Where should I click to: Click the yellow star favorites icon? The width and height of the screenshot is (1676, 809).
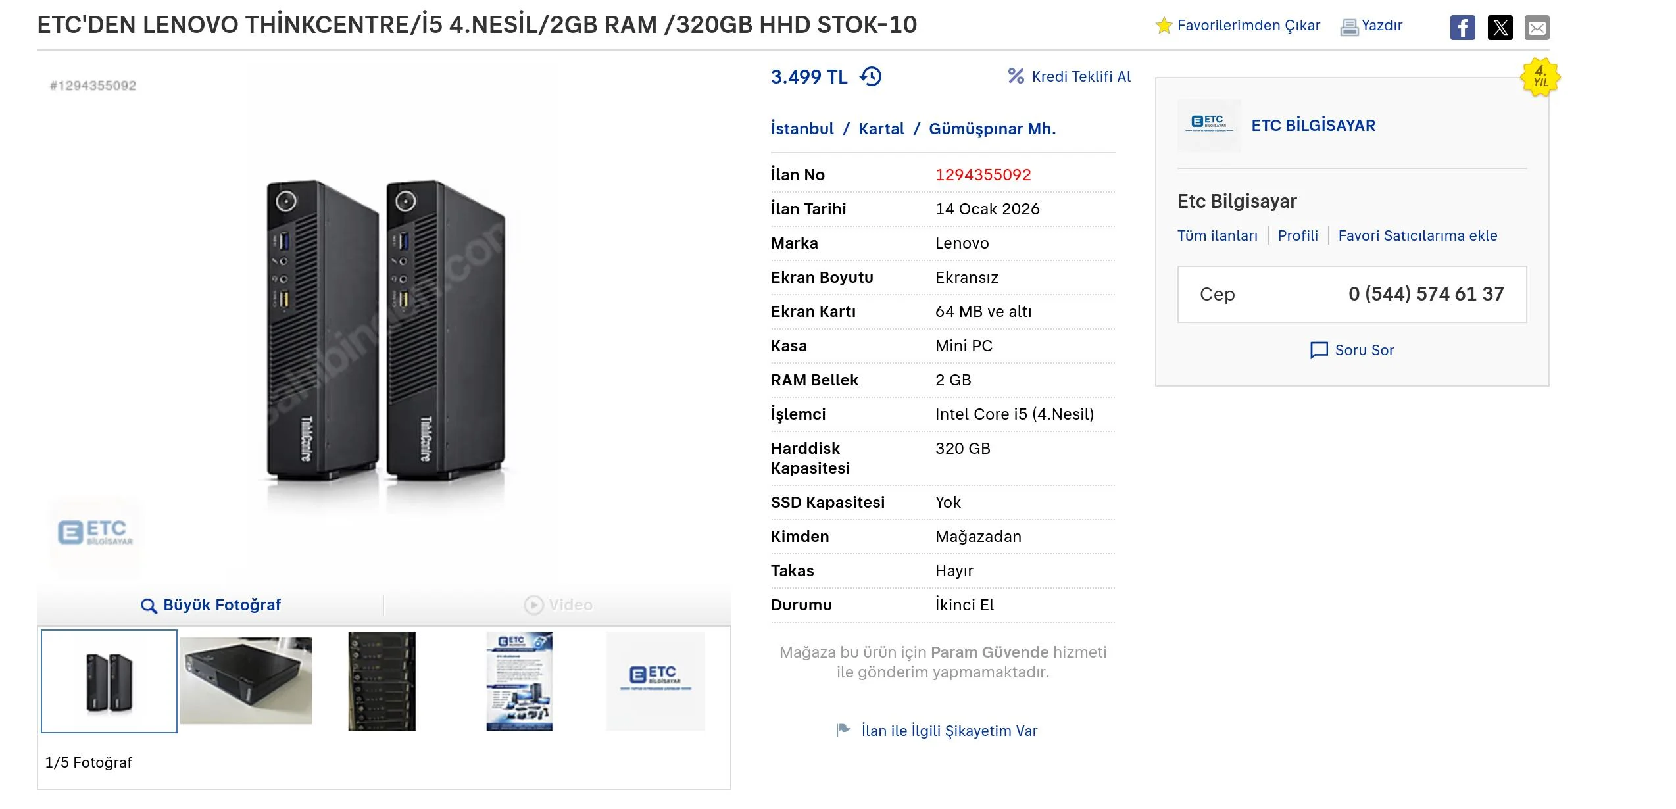[x=1164, y=26]
